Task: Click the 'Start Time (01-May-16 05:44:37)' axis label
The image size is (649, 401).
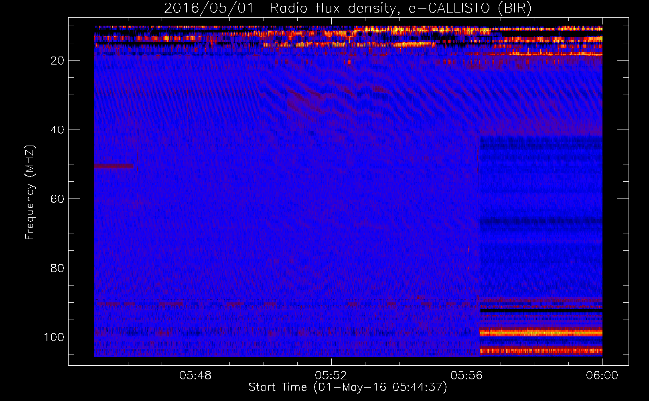Action: [x=348, y=387]
